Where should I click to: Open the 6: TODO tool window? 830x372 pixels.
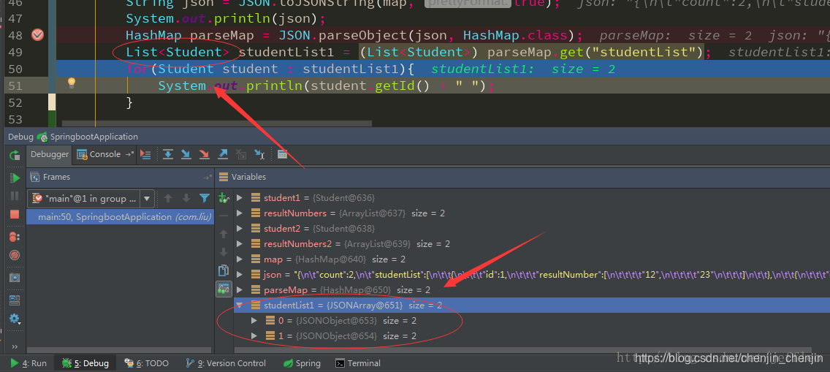point(147,363)
